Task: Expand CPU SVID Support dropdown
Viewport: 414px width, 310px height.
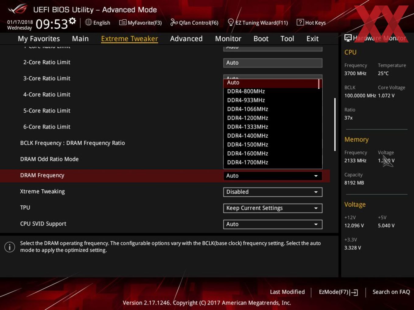Action: (273, 224)
